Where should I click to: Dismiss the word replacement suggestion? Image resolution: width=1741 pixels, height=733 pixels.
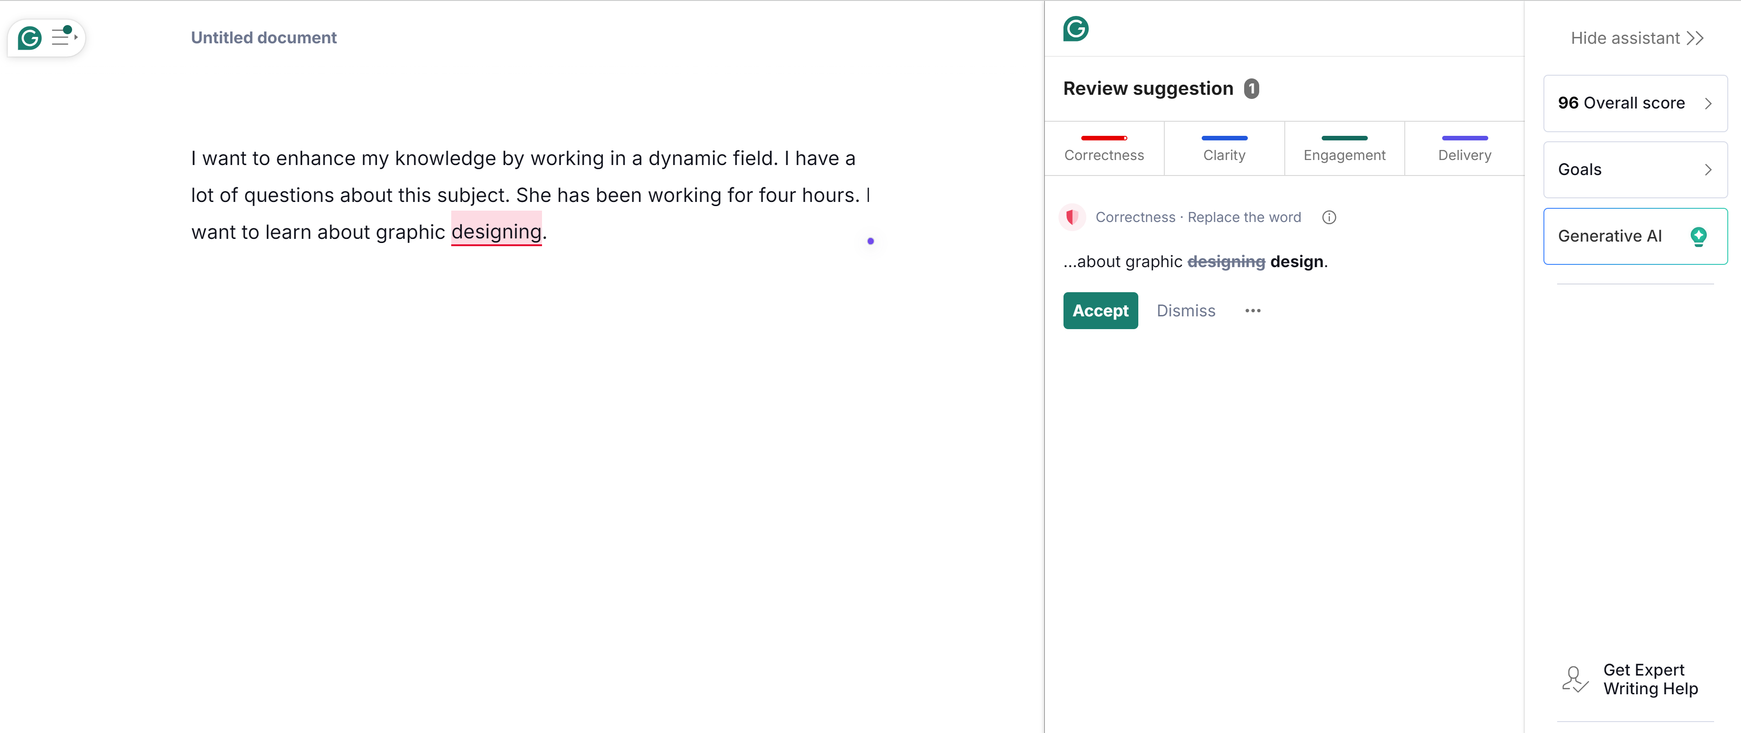click(x=1185, y=311)
